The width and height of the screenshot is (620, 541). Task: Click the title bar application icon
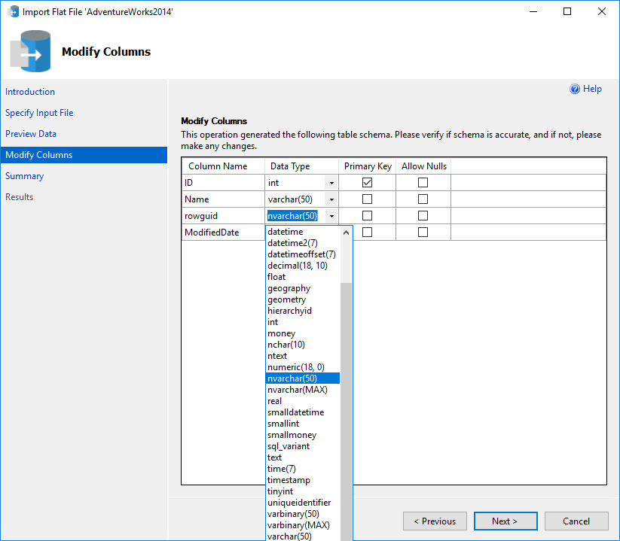coord(13,12)
